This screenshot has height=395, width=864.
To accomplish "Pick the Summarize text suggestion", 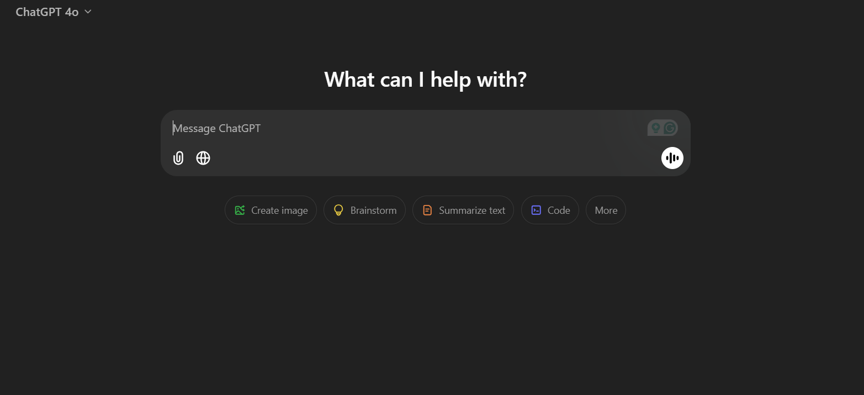I will click(463, 210).
